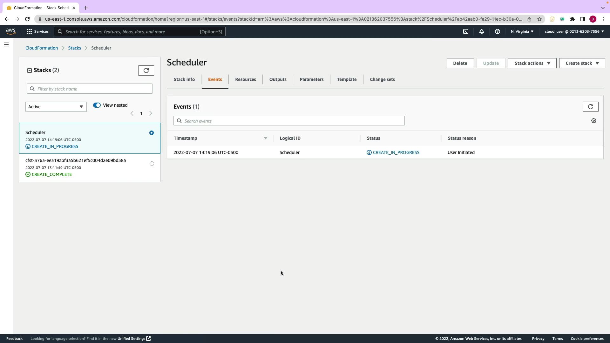610x343 pixels.
Task: Open Events table settings gear
Action: coord(593,121)
